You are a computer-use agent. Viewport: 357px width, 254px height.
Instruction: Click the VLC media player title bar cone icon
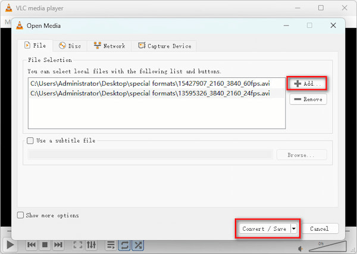point(9,8)
